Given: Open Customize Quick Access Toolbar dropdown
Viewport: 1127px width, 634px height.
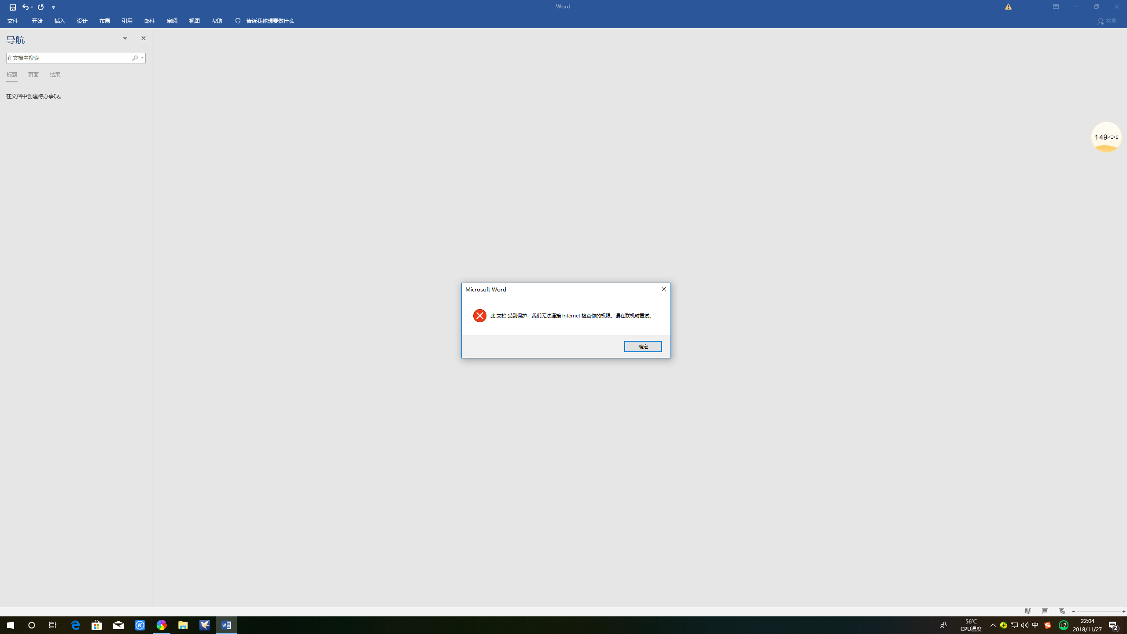Looking at the screenshot, I should click(53, 7).
